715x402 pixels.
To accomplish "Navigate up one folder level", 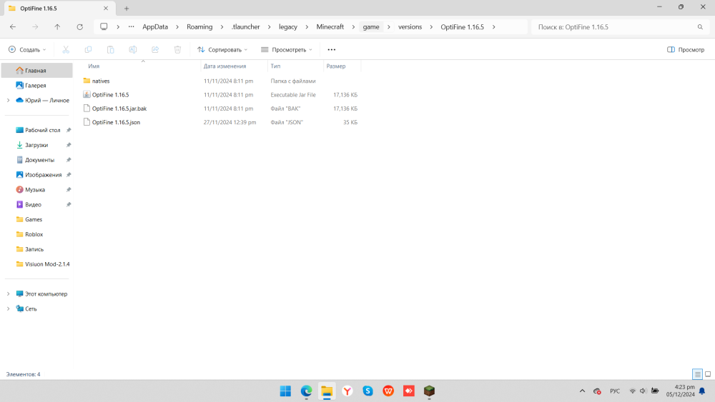I will (57, 27).
